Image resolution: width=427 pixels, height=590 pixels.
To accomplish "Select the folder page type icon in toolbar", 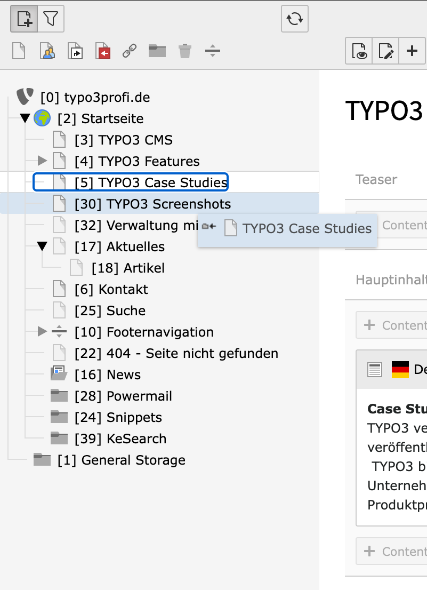I will (157, 51).
